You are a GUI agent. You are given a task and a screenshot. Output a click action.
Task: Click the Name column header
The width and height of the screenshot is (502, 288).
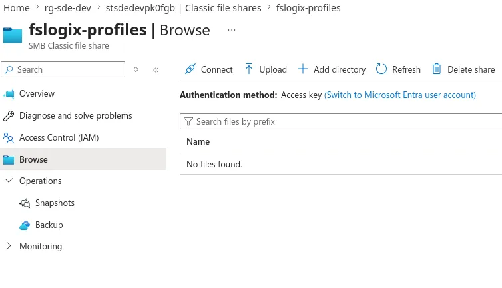click(198, 141)
